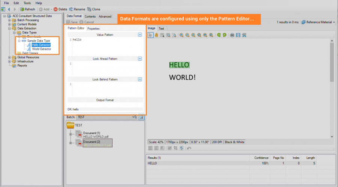
Task: Rotate image with first green arrow
Action: pyautogui.click(x=219, y=35)
